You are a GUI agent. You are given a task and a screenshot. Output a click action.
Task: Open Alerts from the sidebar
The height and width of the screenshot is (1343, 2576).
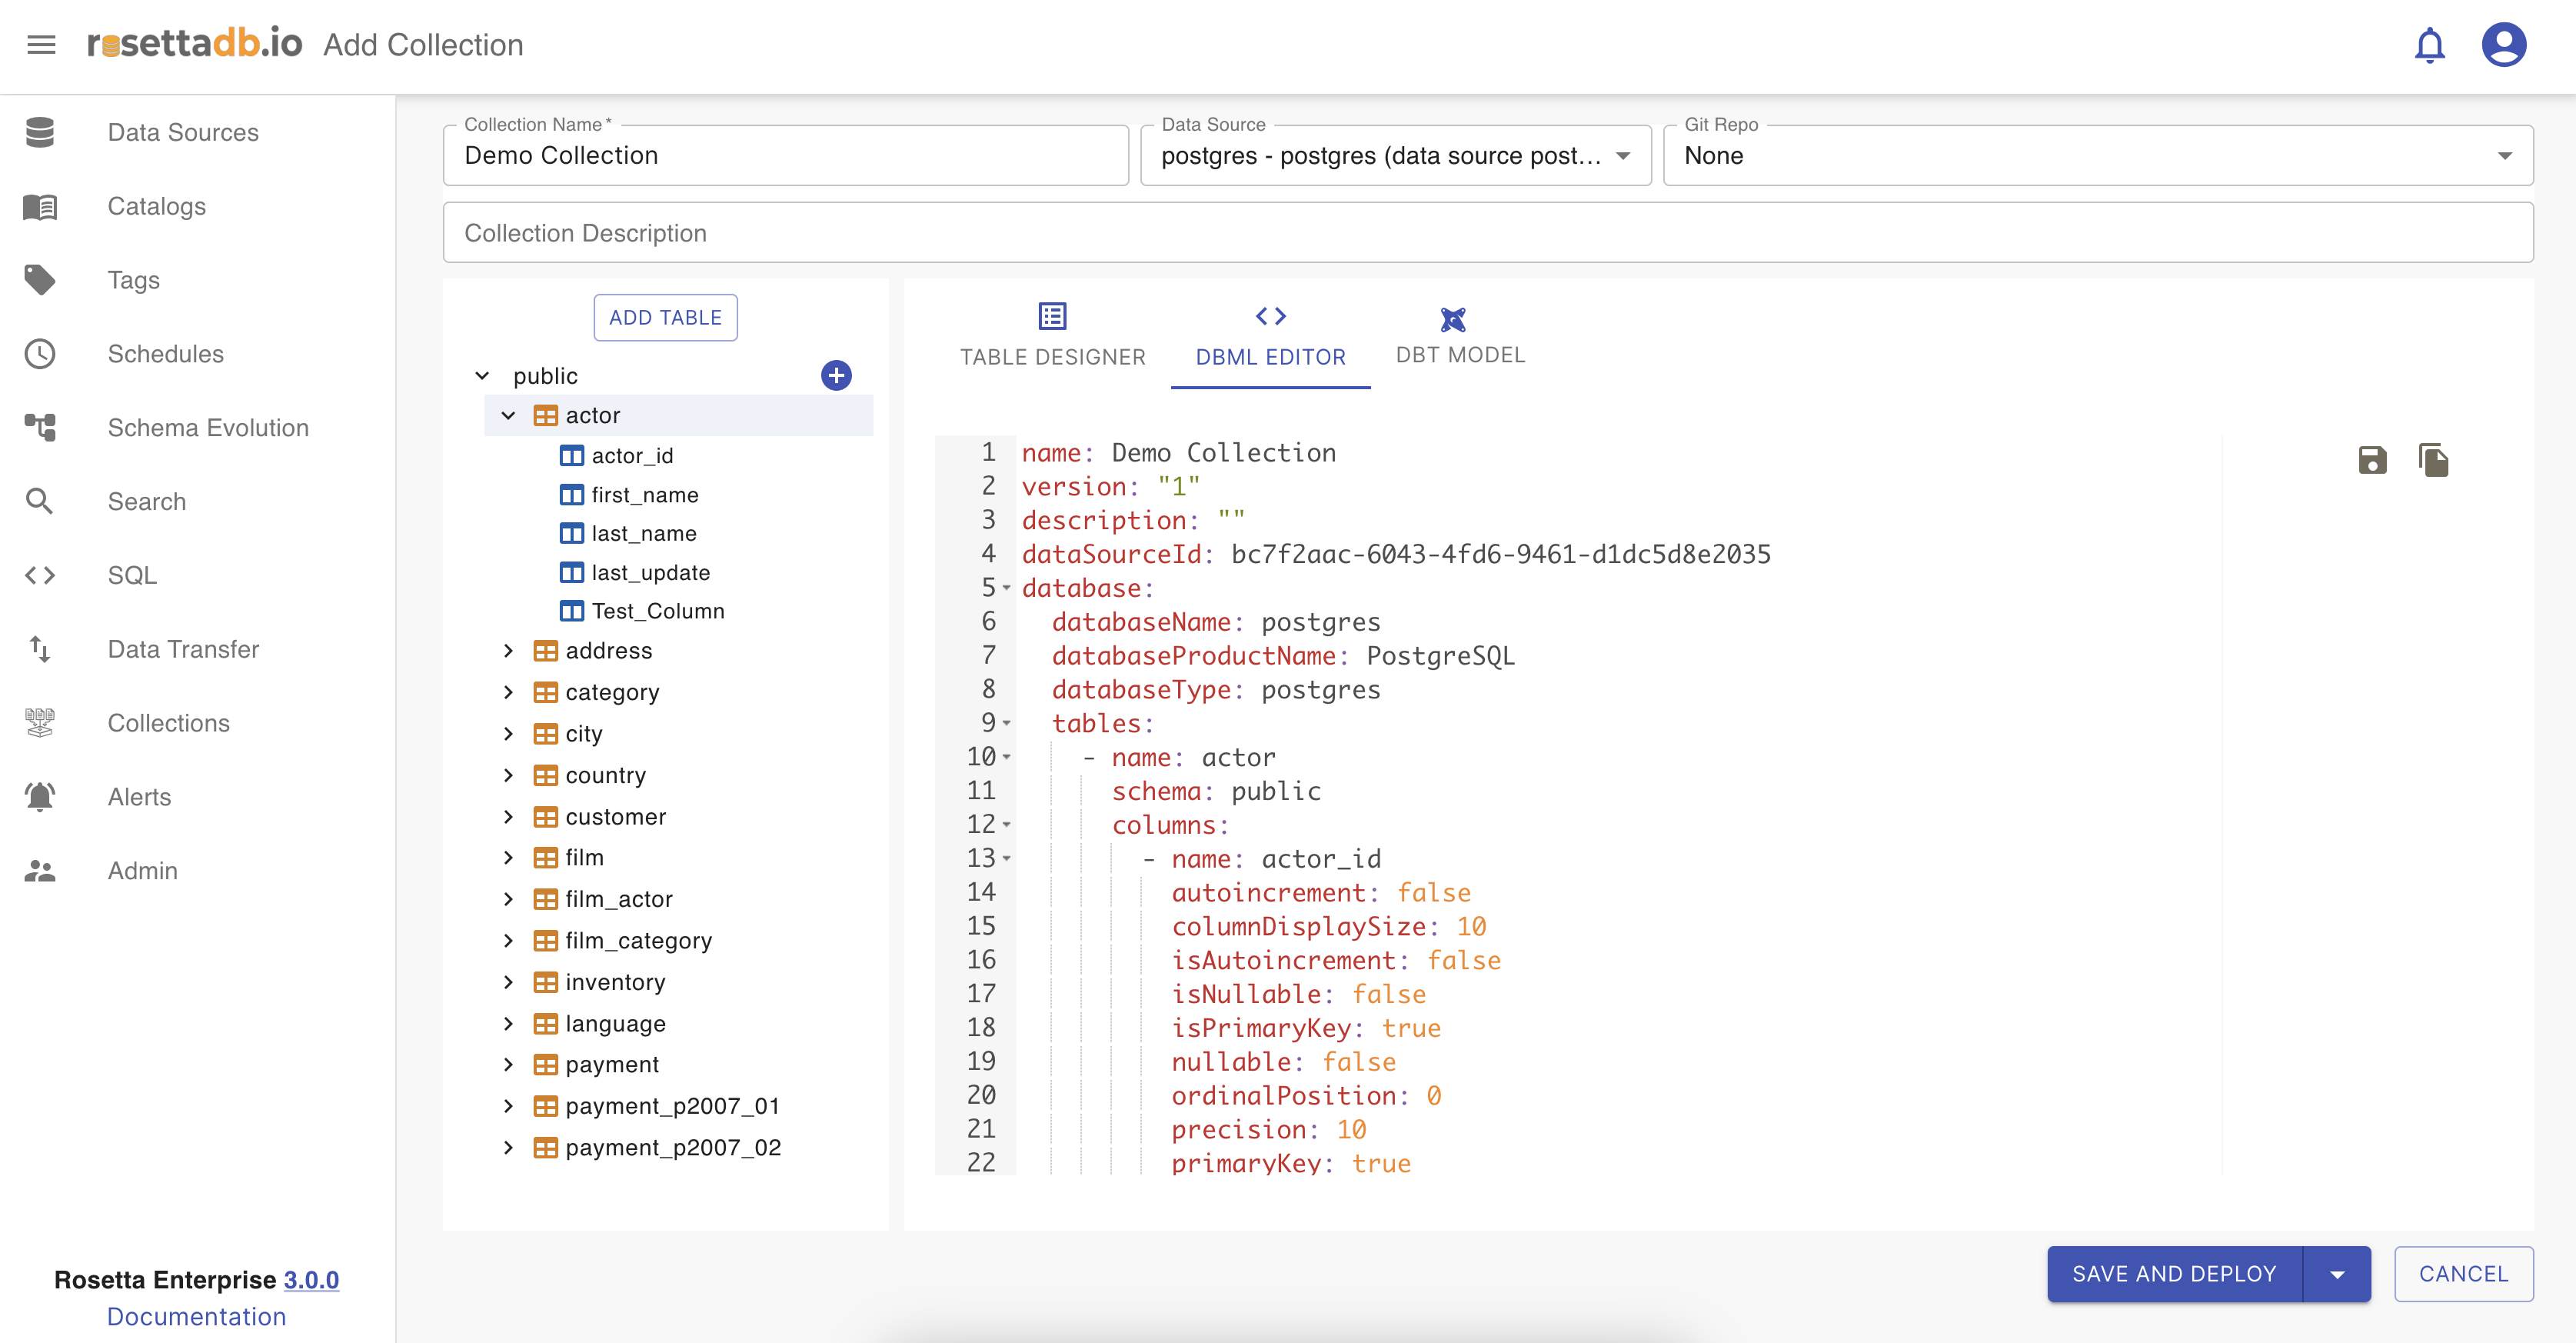point(139,797)
